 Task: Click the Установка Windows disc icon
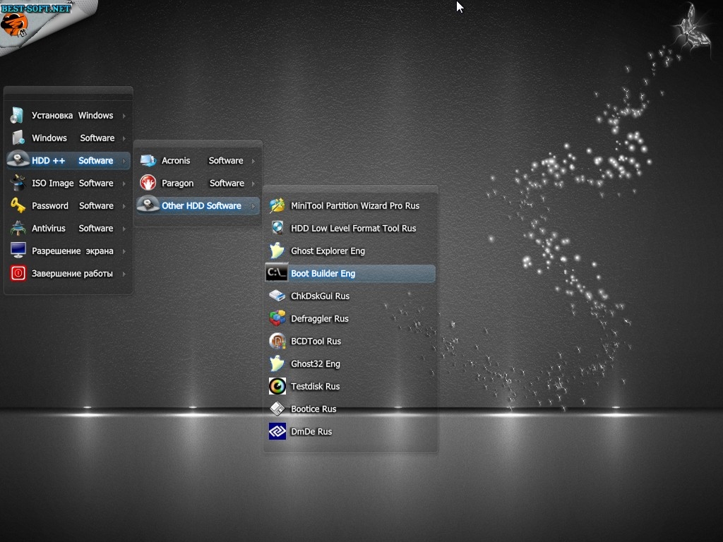pyautogui.click(x=18, y=115)
